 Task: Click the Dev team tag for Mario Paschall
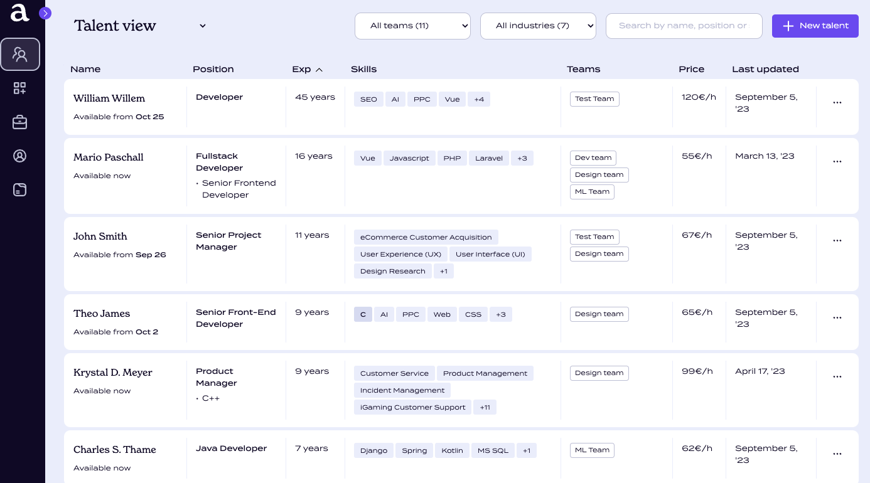593,157
